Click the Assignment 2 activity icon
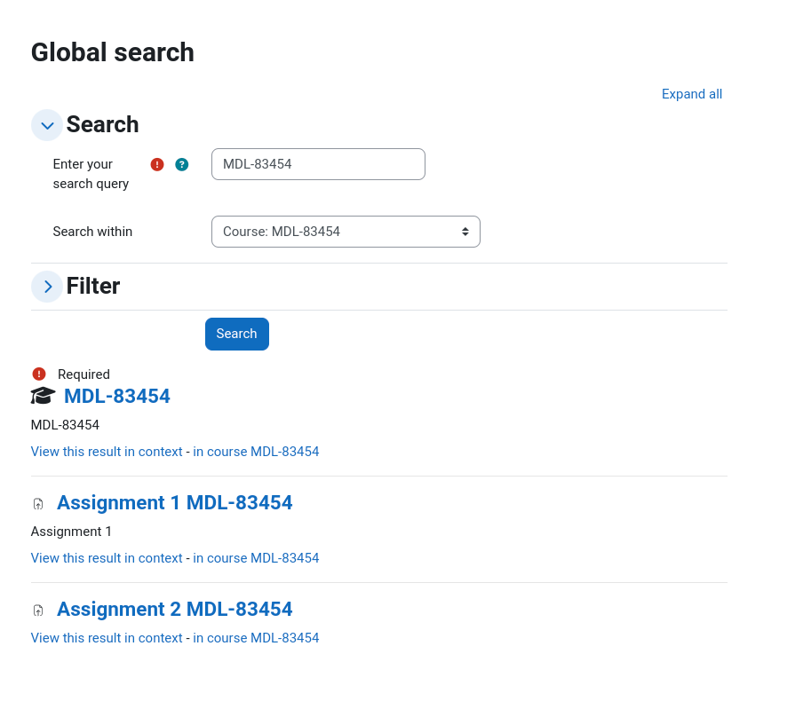The height and width of the screenshot is (717, 811). coord(38,610)
